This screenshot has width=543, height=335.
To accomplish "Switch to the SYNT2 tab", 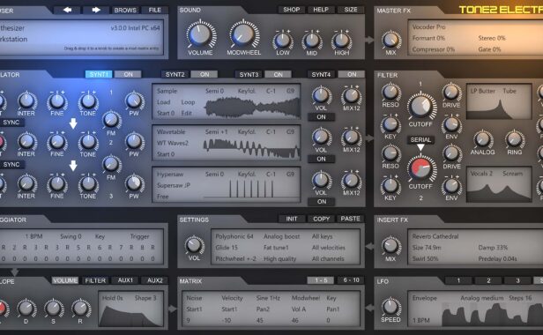I will pos(175,74).
